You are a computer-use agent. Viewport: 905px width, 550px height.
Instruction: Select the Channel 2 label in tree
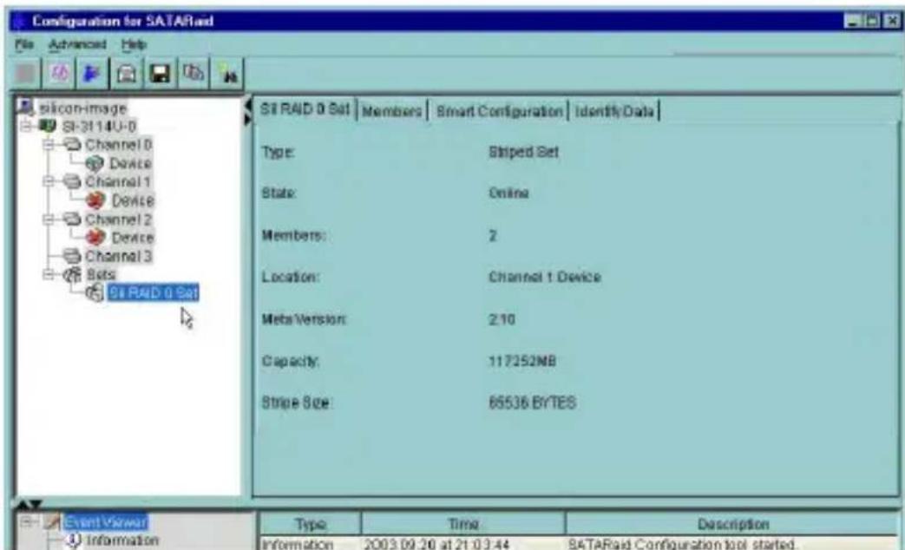118,219
